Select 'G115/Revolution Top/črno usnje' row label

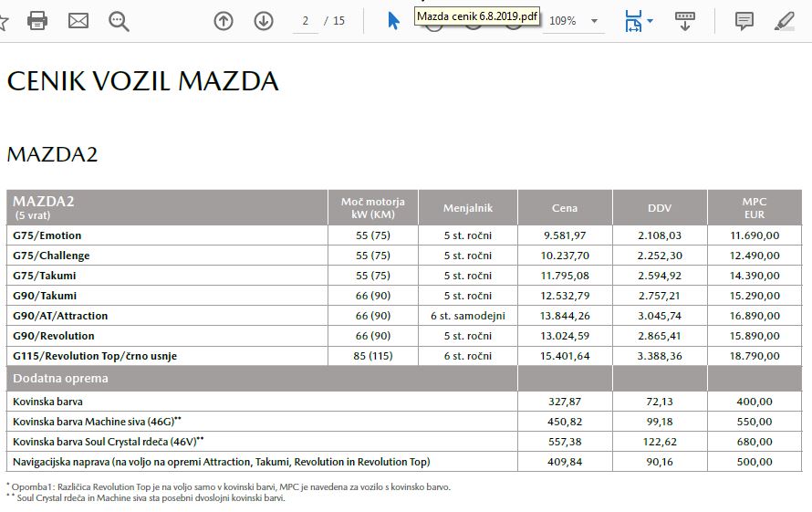(x=95, y=356)
